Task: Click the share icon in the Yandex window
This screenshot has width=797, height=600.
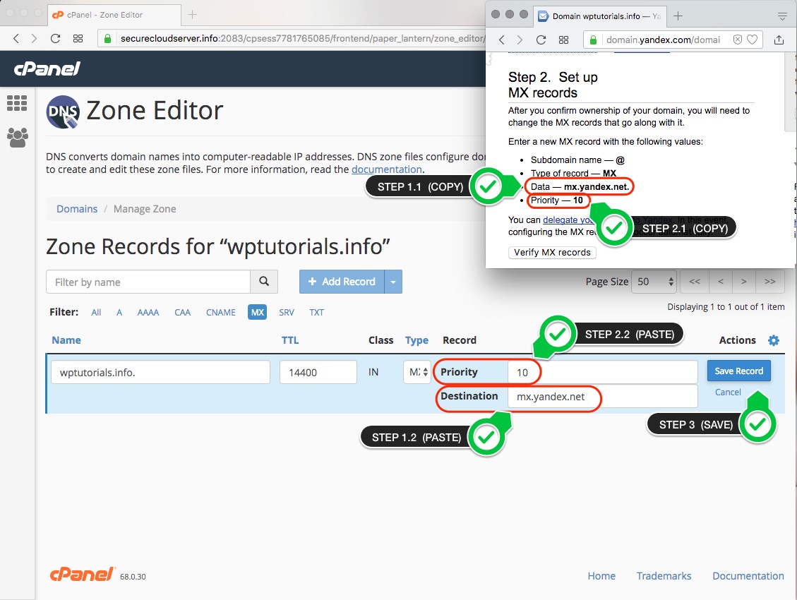Action: click(x=779, y=40)
